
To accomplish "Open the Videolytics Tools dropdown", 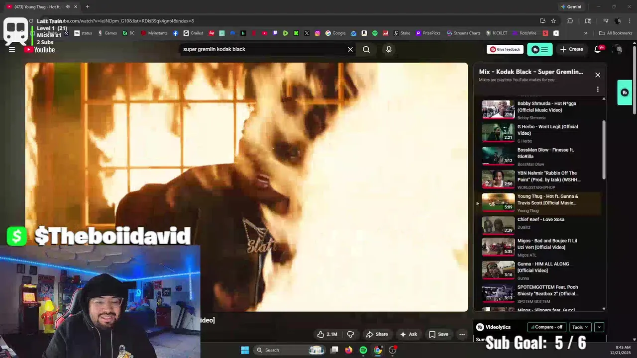I will [580, 327].
